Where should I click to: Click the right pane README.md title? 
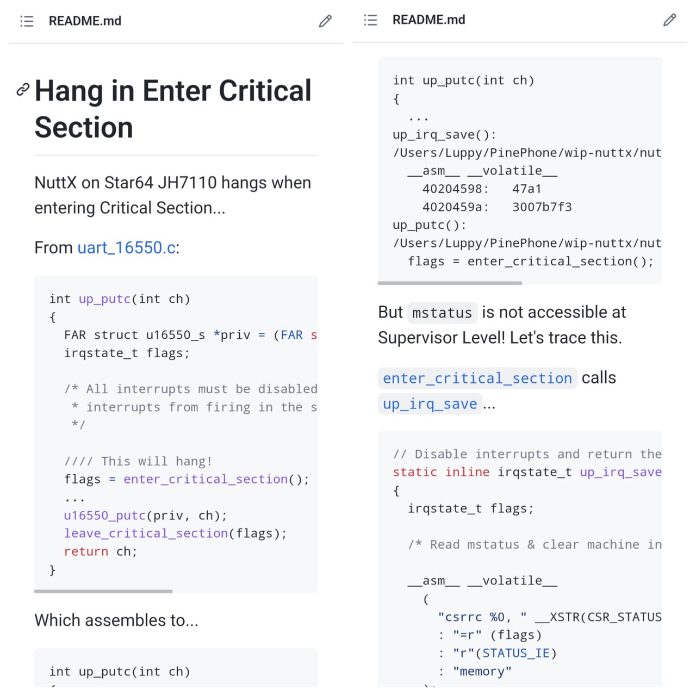(x=428, y=20)
